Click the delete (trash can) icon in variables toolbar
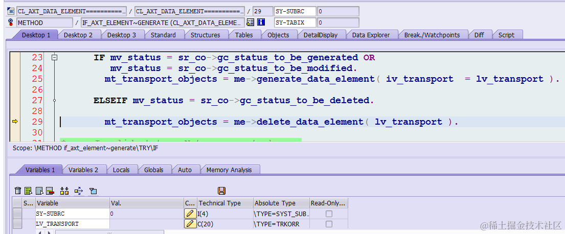The width and height of the screenshot is (565, 234). tap(18, 191)
